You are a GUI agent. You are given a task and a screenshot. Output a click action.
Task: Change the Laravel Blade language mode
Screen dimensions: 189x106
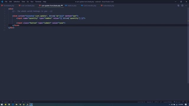click(x=167, y=102)
